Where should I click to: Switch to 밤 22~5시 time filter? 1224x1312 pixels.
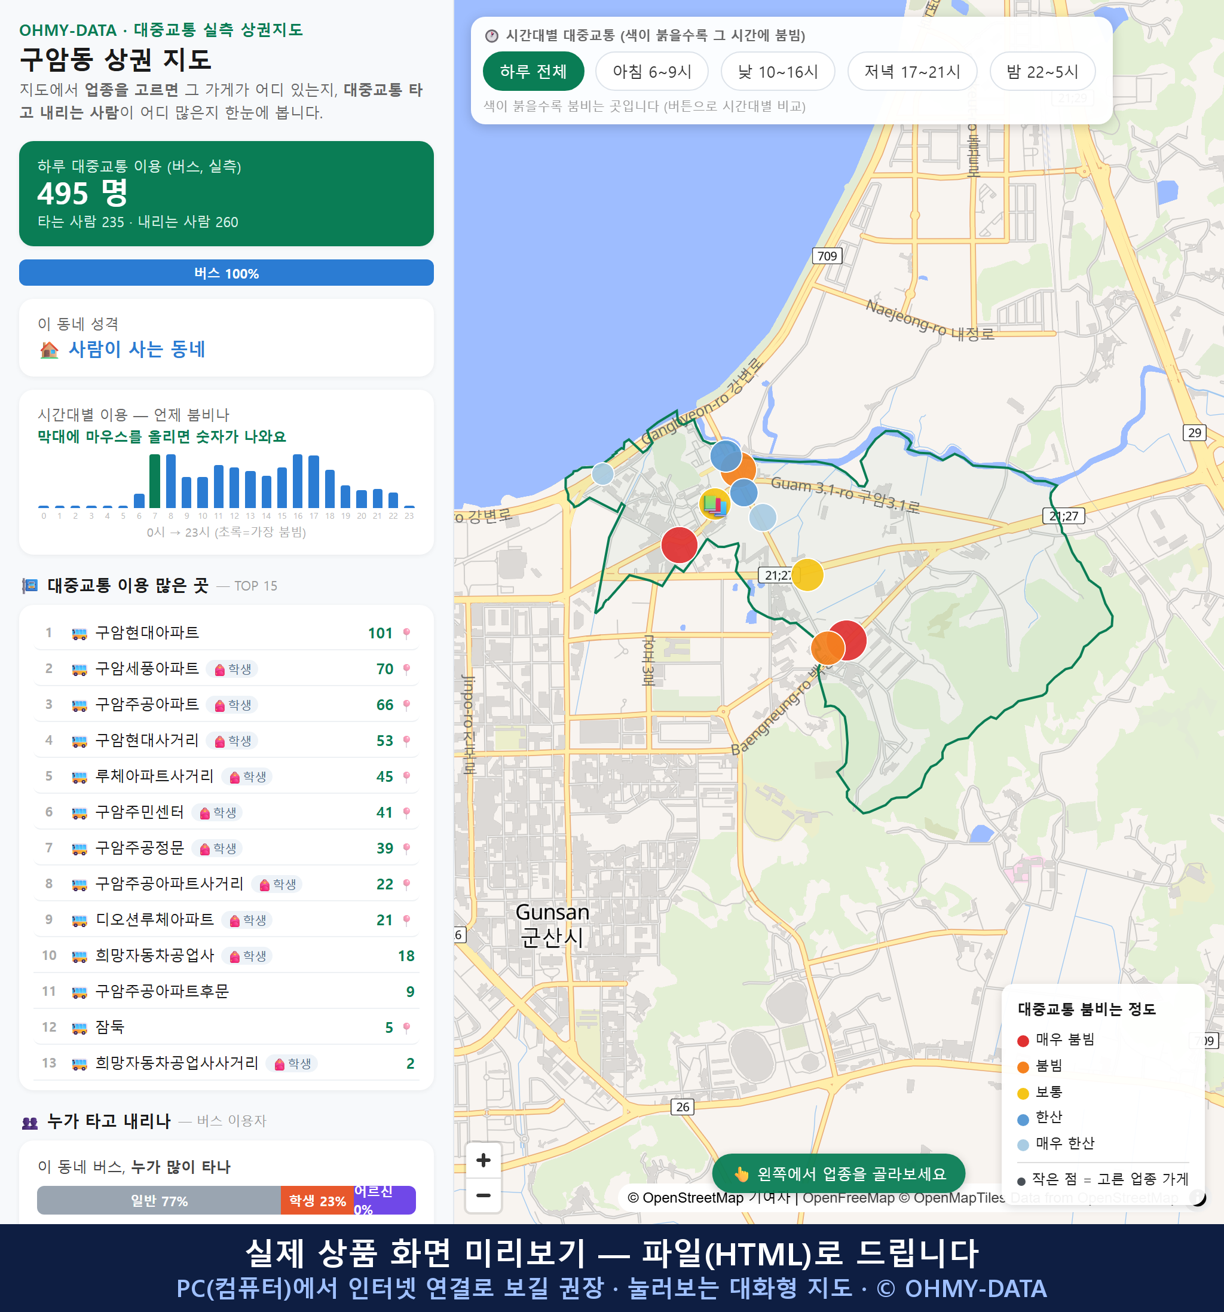coord(1042,71)
